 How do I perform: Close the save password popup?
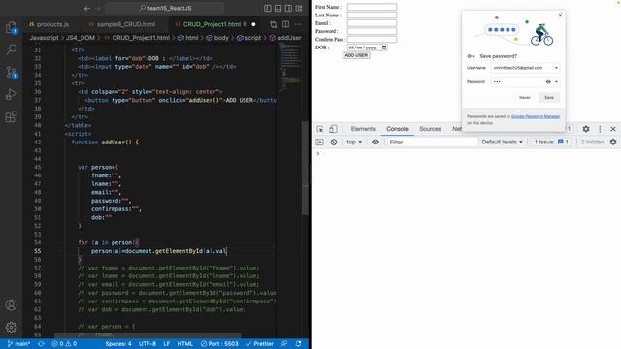click(560, 16)
